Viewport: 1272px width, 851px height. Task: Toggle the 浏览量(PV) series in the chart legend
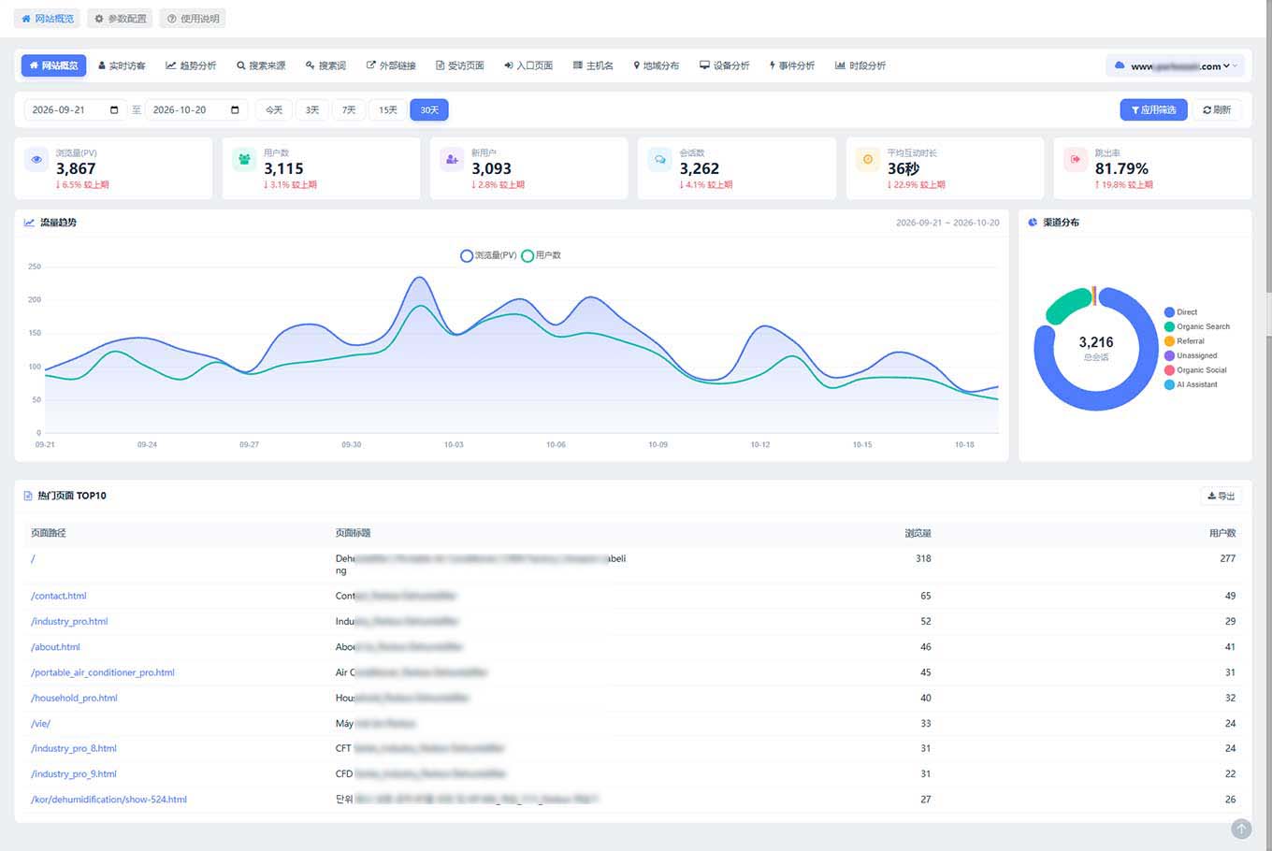click(488, 255)
